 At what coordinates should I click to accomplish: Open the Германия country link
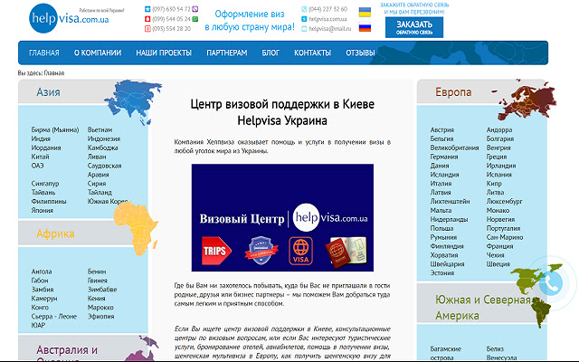[x=444, y=157]
